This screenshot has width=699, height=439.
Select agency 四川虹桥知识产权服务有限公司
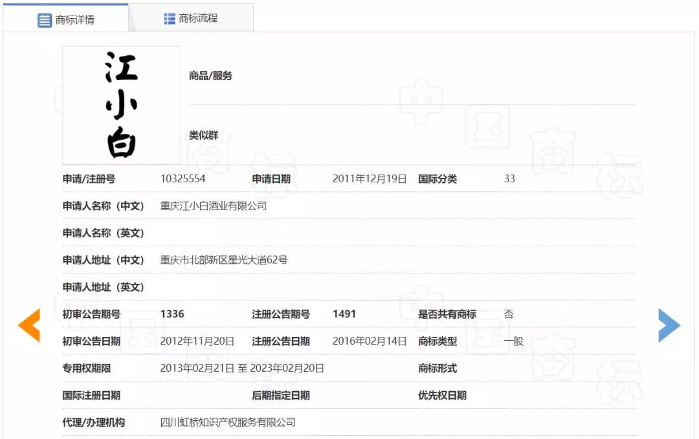coord(228,422)
